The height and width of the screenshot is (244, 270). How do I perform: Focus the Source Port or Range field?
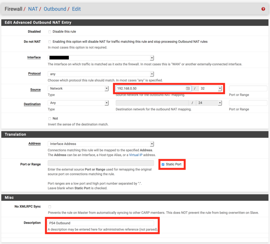pos(248,88)
